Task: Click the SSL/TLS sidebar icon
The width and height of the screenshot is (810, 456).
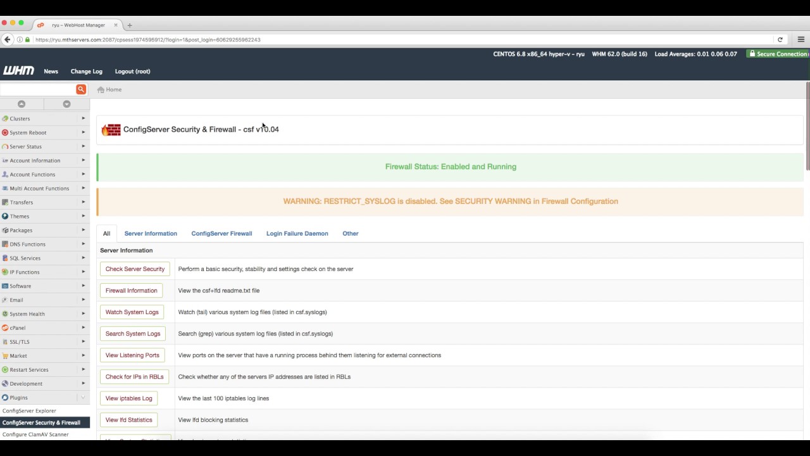Action: tap(5, 341)
